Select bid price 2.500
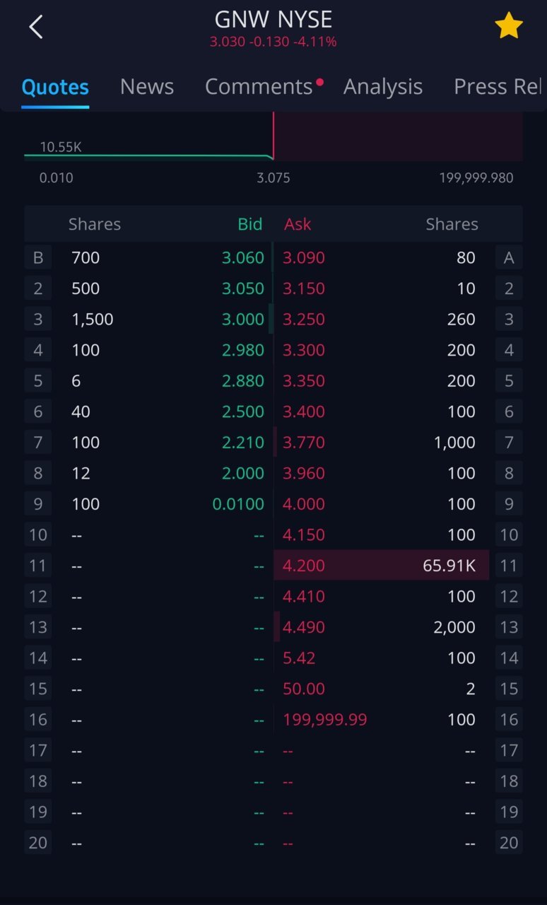 point(242,411)
